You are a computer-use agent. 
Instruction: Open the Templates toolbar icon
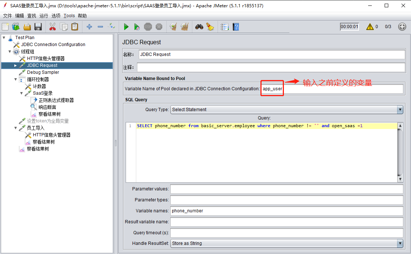[x=16, y=27]
